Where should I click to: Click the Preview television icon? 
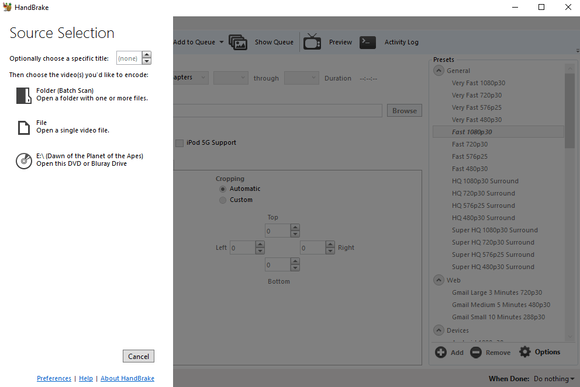[312, 41]
